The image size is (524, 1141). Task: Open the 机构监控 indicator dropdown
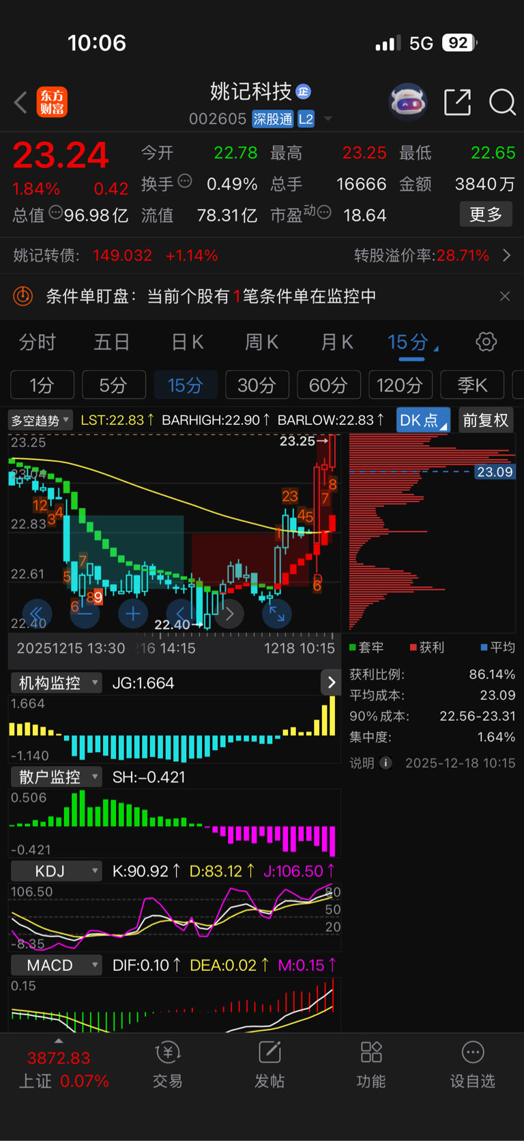[x=57, y=683]
